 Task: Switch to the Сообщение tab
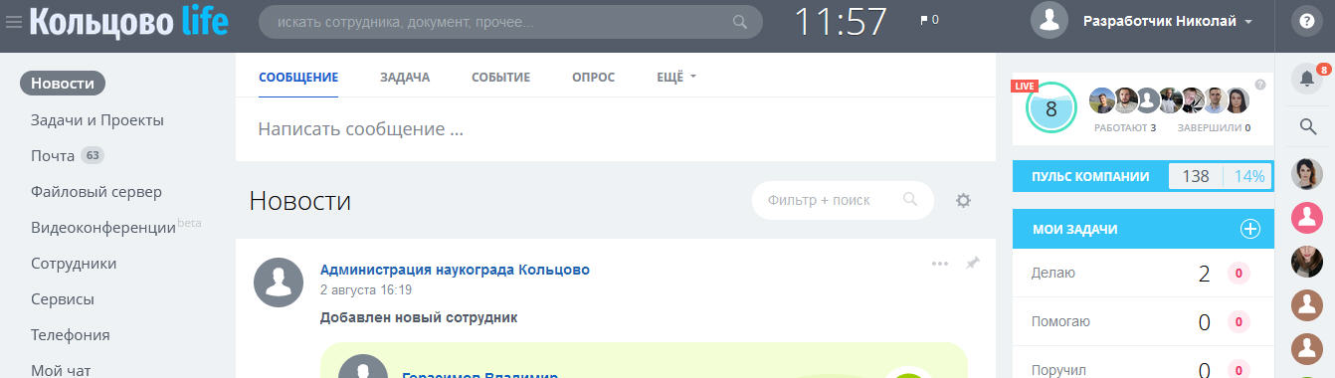point(298,78)
